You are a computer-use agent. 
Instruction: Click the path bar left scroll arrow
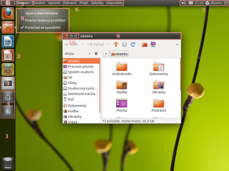(106, 54)
